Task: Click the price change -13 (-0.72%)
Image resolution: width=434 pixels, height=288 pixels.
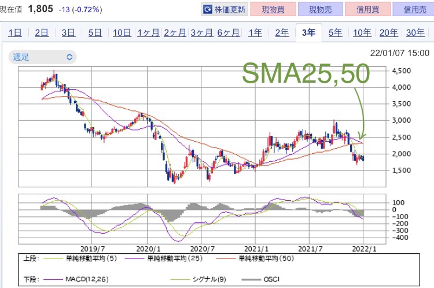Action: point(80,10)
